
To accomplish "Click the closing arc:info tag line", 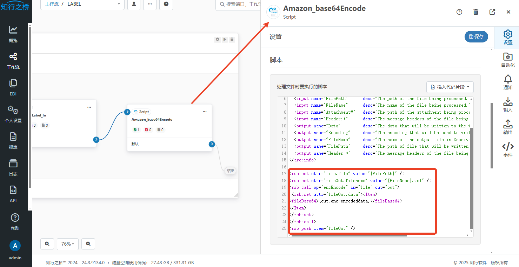I will click(302, 160).
